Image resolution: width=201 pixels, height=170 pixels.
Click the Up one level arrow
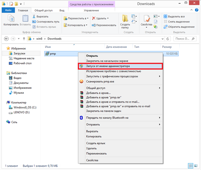tap(24, 39)
